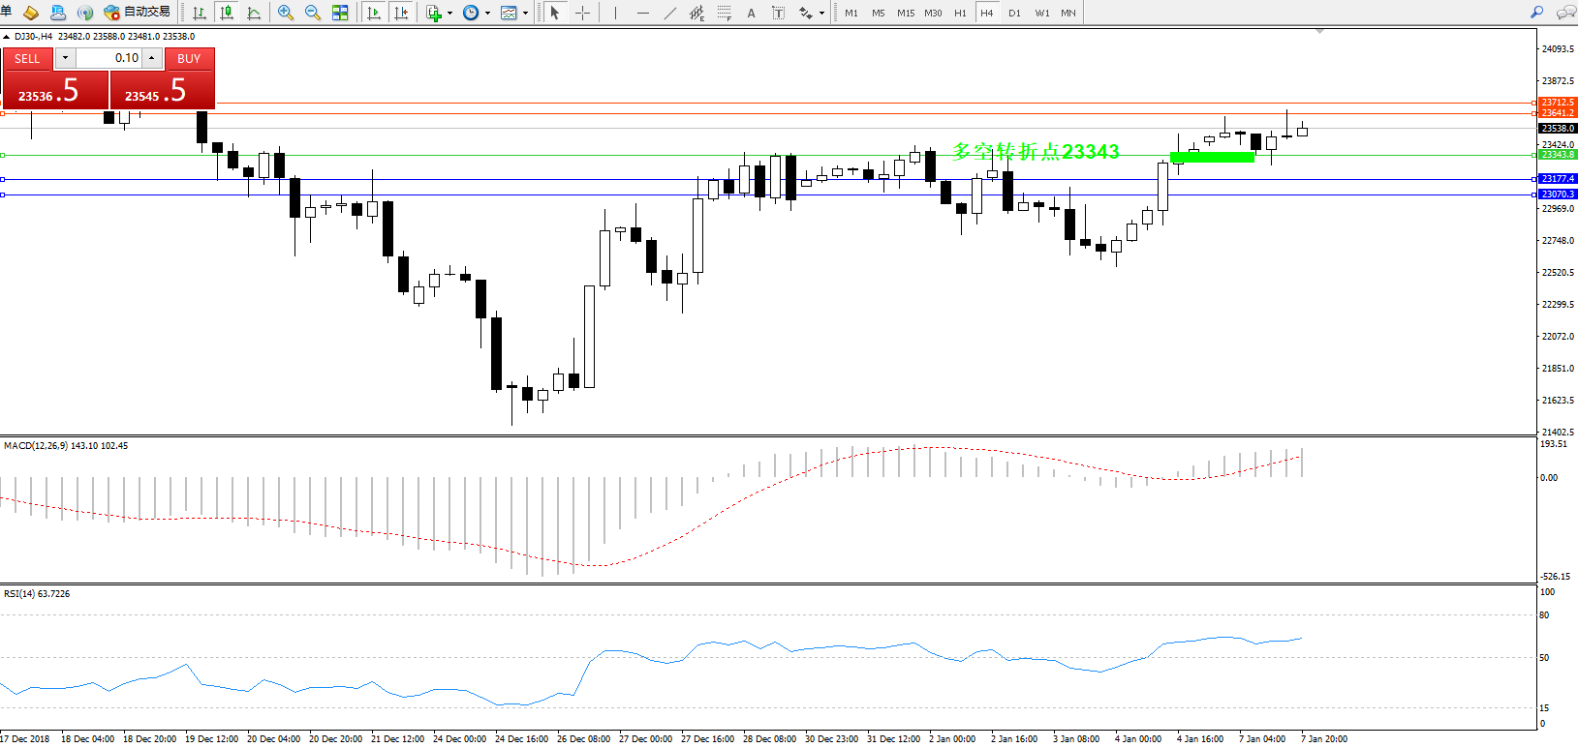Click the green bar at 23343 level
This screenshot has height=748, width=1578.
(1212, 157)
